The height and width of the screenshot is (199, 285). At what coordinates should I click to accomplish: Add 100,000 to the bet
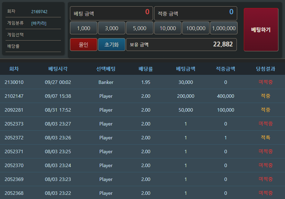(x=196, y=28)
